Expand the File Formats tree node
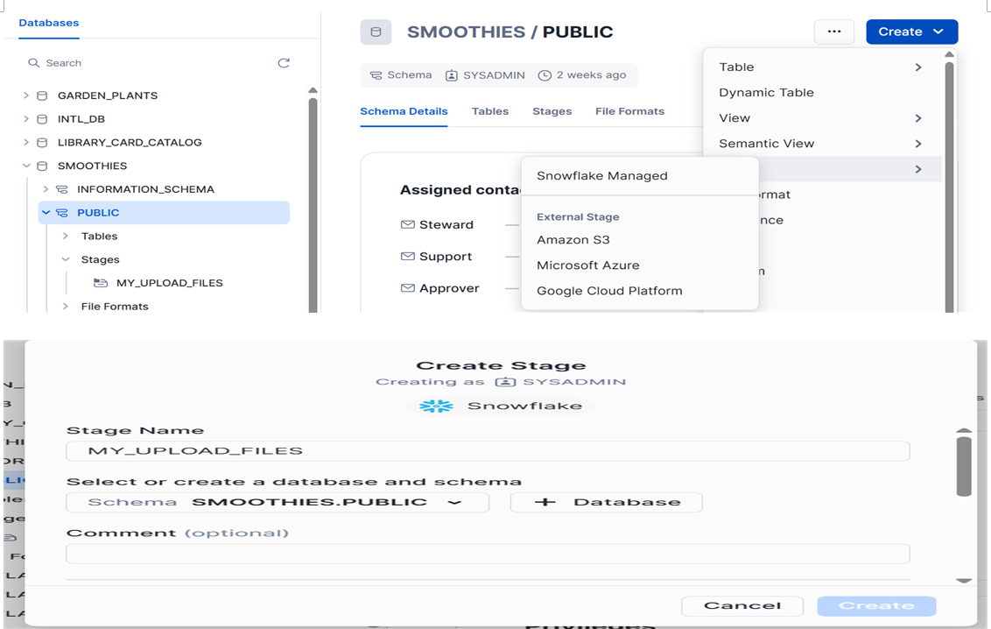 coord(66,307)
